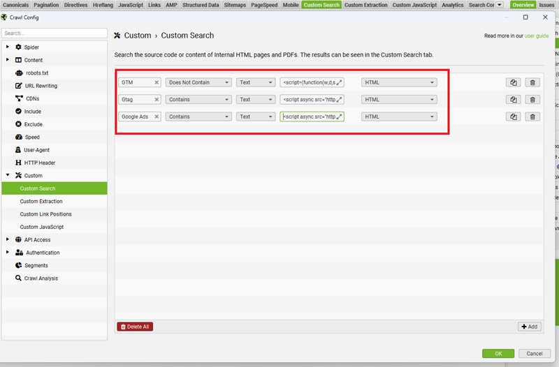Clear the GTM name field with X
Image resolution: width=559 pixels, height=367 pixels.
156,82
